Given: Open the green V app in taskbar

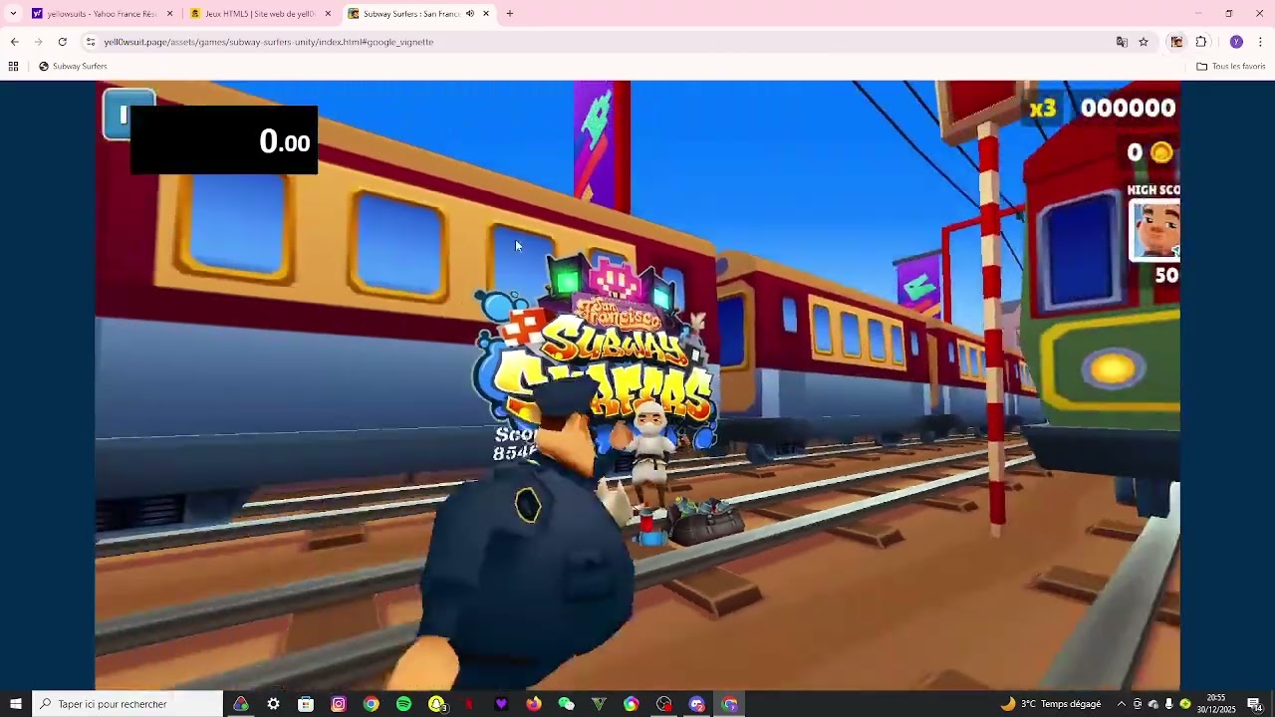Looking at the screenshot, I should [599, 704].
